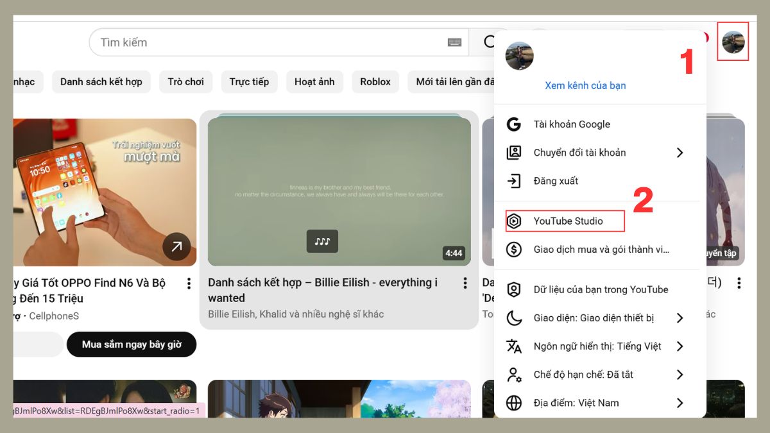Open the OPPO foldable phone thumbnail
This screenshot has width=770, height=433.
105,192
